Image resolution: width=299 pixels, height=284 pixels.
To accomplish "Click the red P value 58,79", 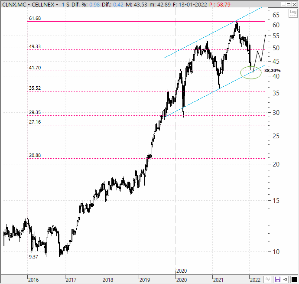I will coord(224,5).
